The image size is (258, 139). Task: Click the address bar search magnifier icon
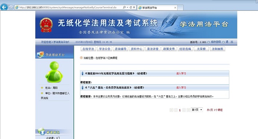124,7
